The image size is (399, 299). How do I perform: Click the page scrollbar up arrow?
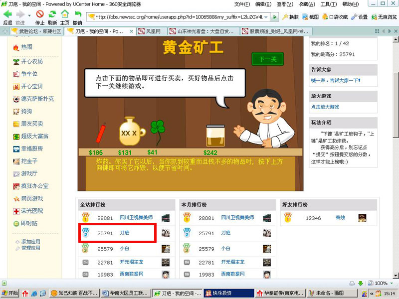click(396, 39)
